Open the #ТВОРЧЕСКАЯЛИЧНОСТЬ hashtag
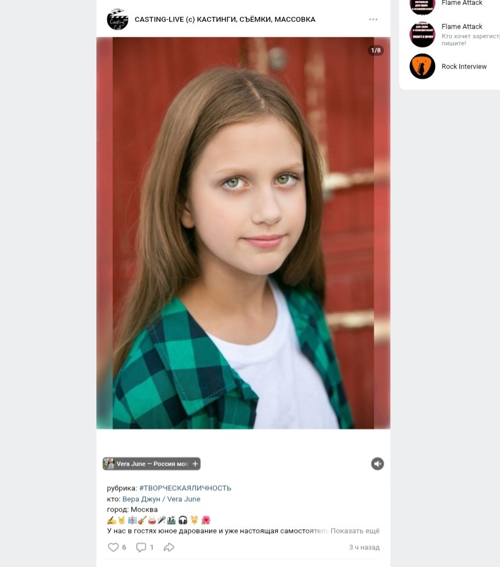 click(185, 488)
